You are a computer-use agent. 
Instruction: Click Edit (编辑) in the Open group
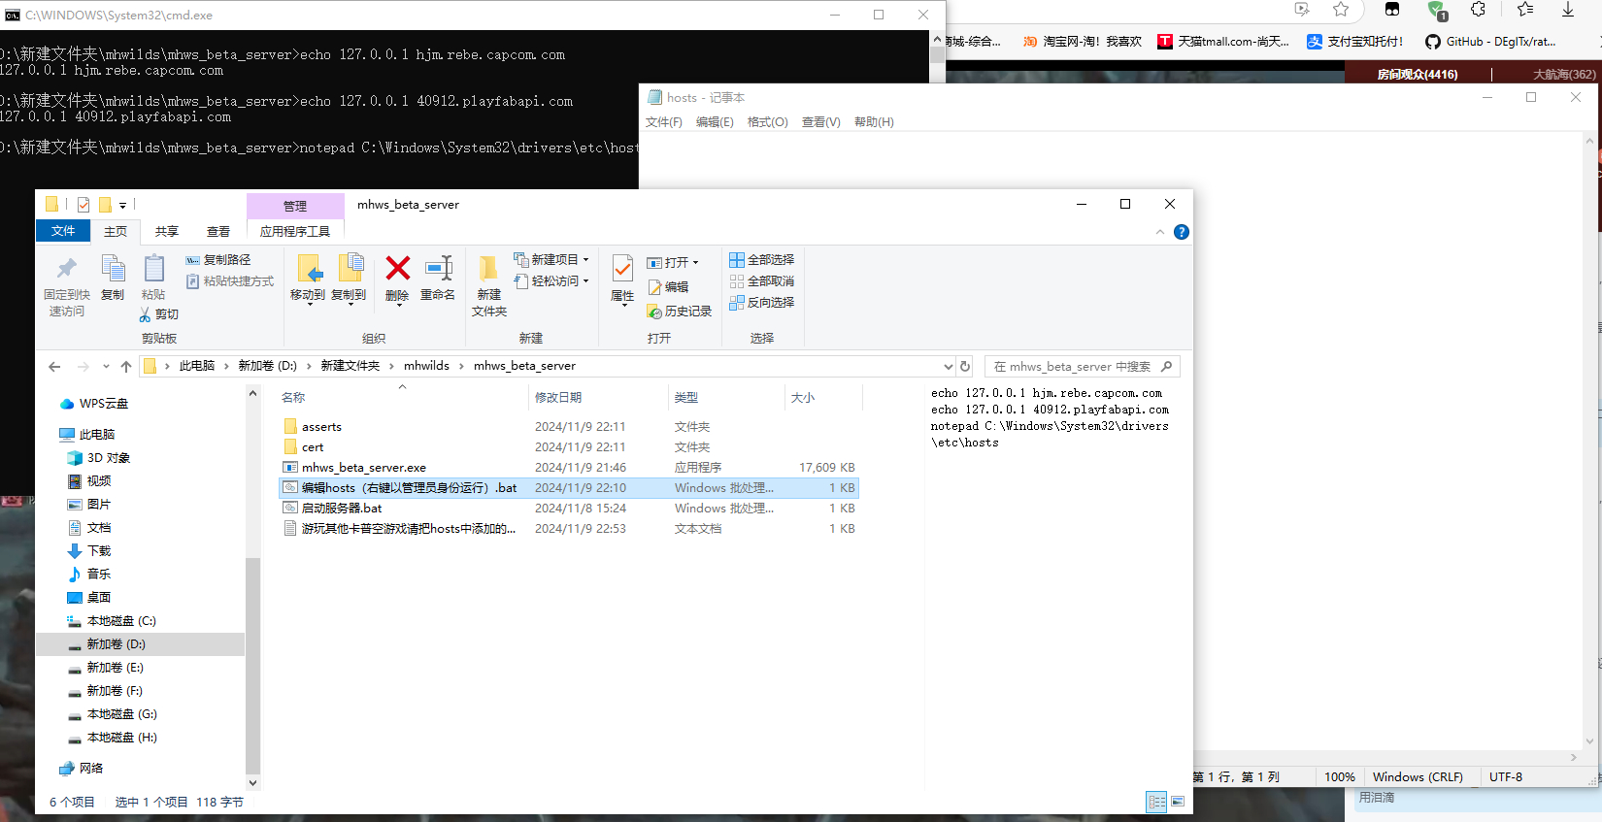tap(668, 287)
